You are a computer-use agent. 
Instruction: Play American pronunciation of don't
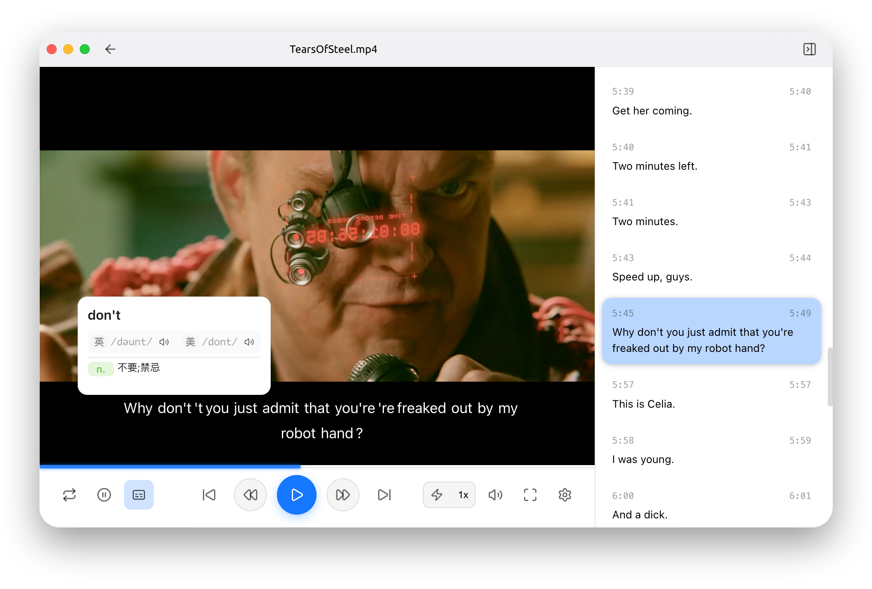249,342
